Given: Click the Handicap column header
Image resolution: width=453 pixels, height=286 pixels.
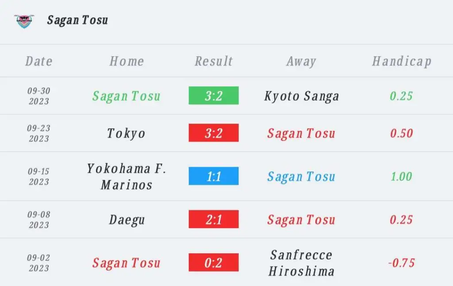Looking at the screenshot, I should [402, 61].
